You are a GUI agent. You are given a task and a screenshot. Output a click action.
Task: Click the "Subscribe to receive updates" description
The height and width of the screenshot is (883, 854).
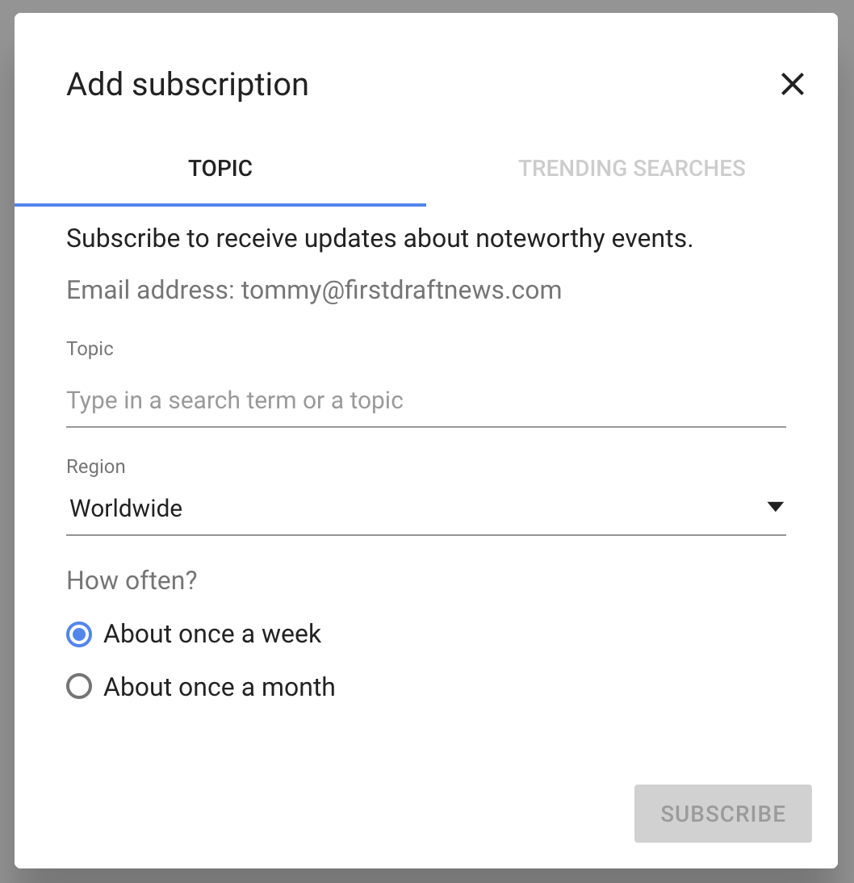pos(379,239)
